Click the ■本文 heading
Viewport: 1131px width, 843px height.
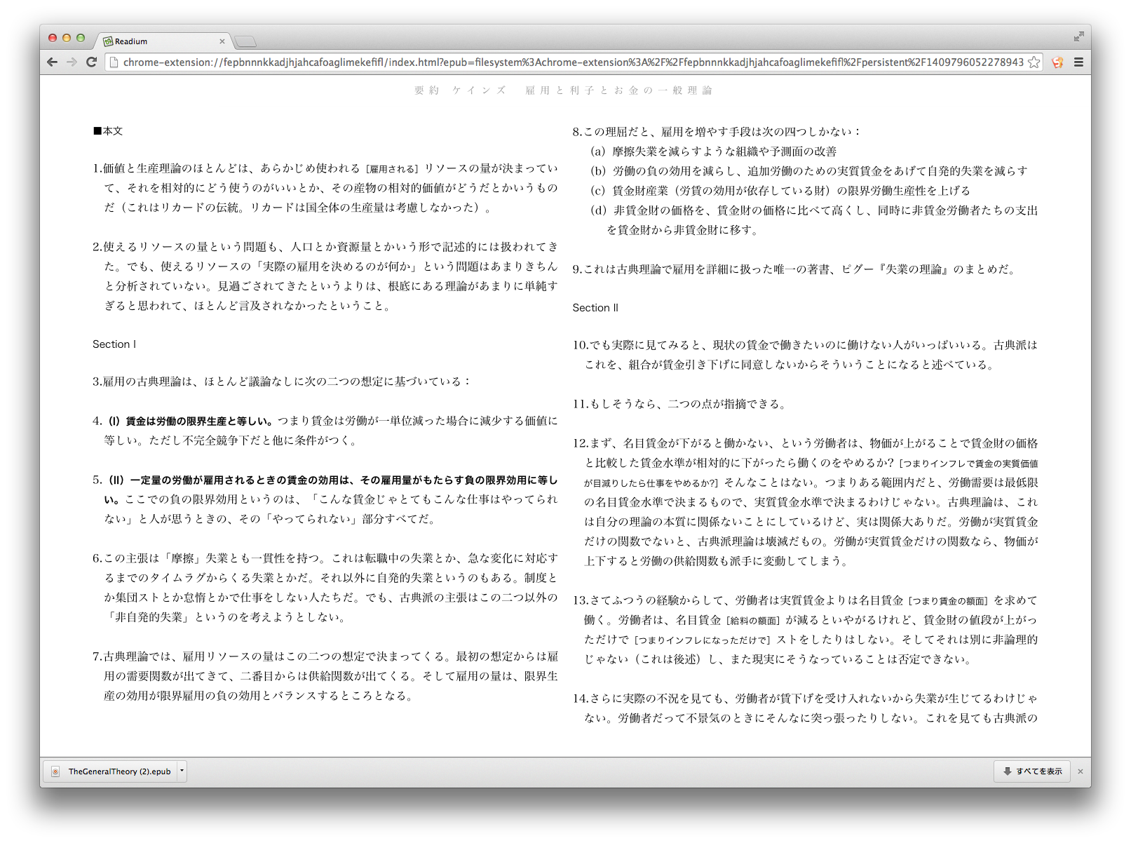pyautogui.click(x=108, y=131)
